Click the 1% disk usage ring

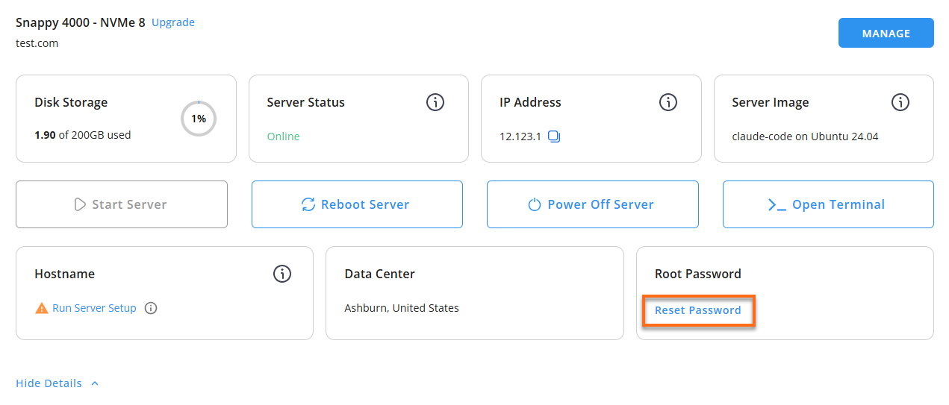(199, 119)
